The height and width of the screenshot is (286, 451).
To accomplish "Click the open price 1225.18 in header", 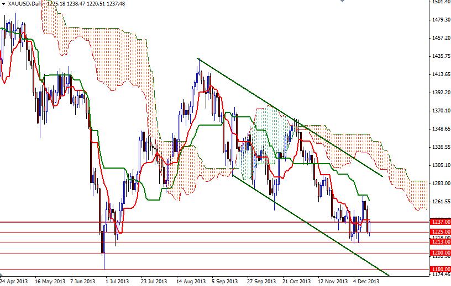I will (55, 4).
